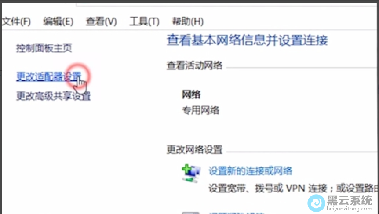Open the 工具(T) menu
Image resolution: width=379 pixels, height=214 pixels.
[144, 22]
